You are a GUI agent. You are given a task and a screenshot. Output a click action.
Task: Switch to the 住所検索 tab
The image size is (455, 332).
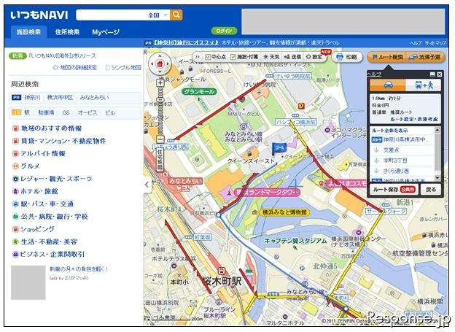click(x=67, y=32)
